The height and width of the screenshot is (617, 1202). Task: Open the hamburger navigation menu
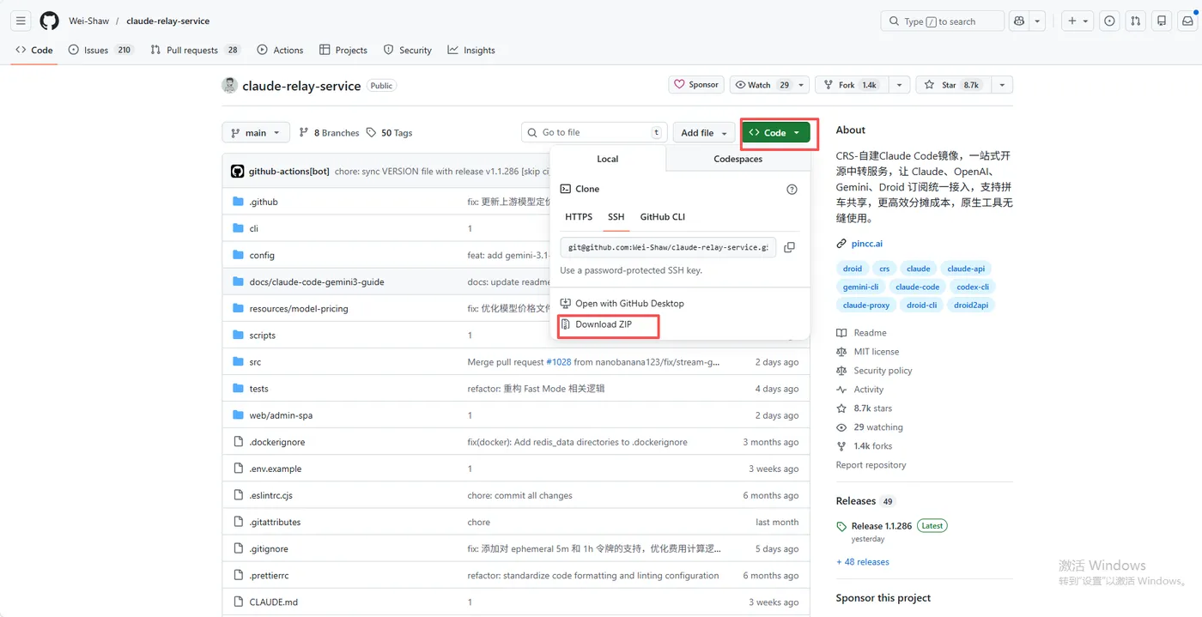(x=21, y=21)
